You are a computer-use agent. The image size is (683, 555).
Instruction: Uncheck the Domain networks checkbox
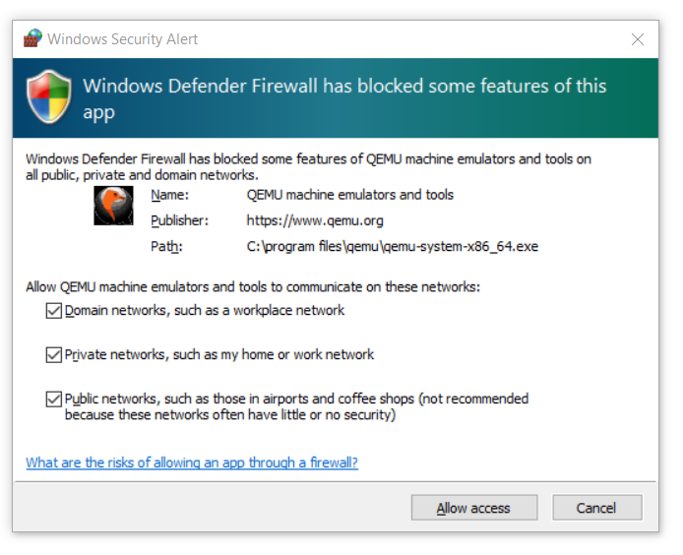53,311
